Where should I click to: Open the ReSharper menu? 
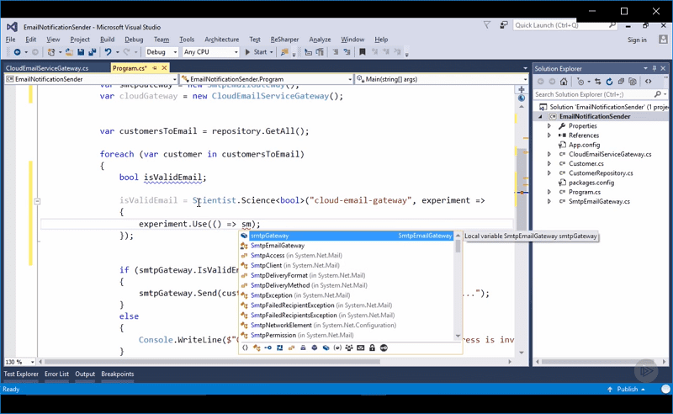point(284,40)
